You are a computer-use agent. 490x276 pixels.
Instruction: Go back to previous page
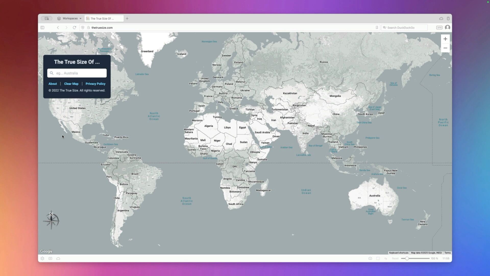pos(58,28)
